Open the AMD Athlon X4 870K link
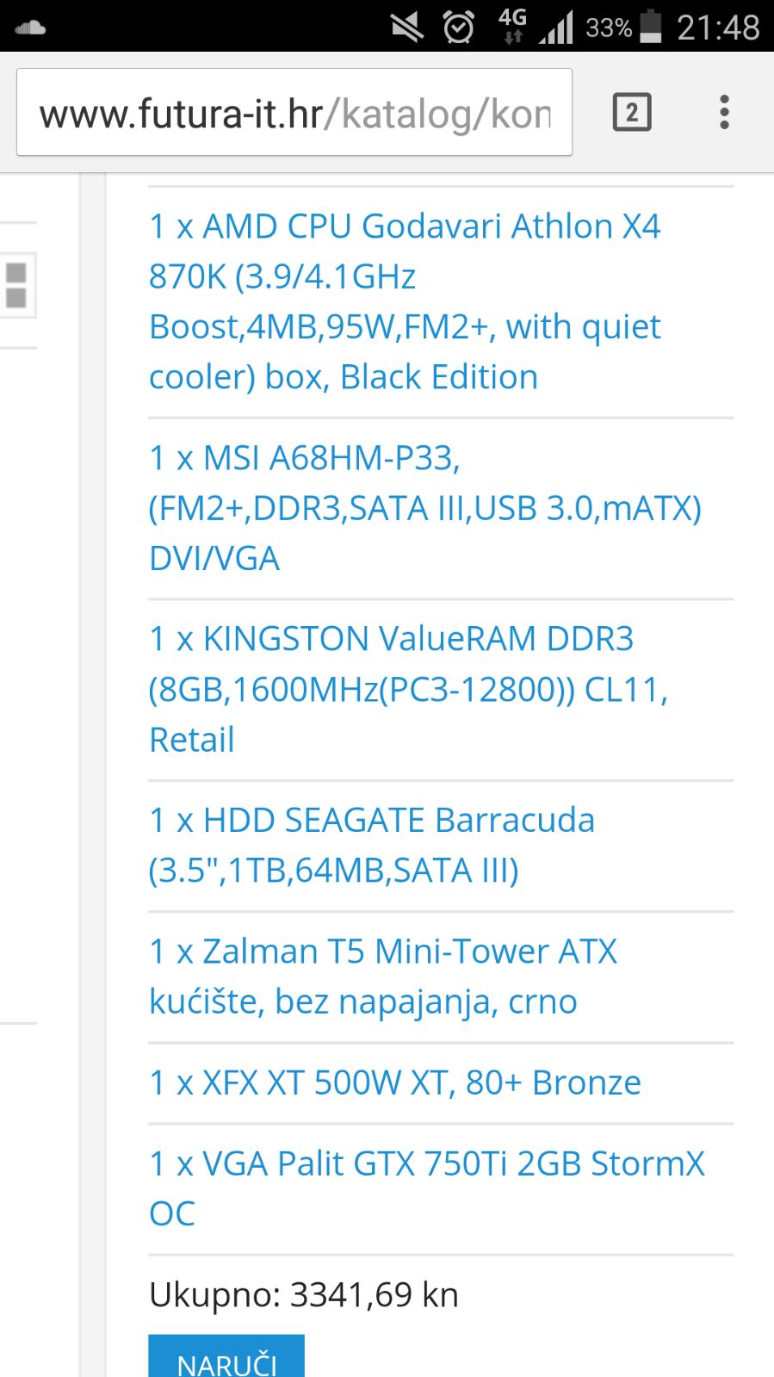The image size is (774, 1377). point(405,301)
